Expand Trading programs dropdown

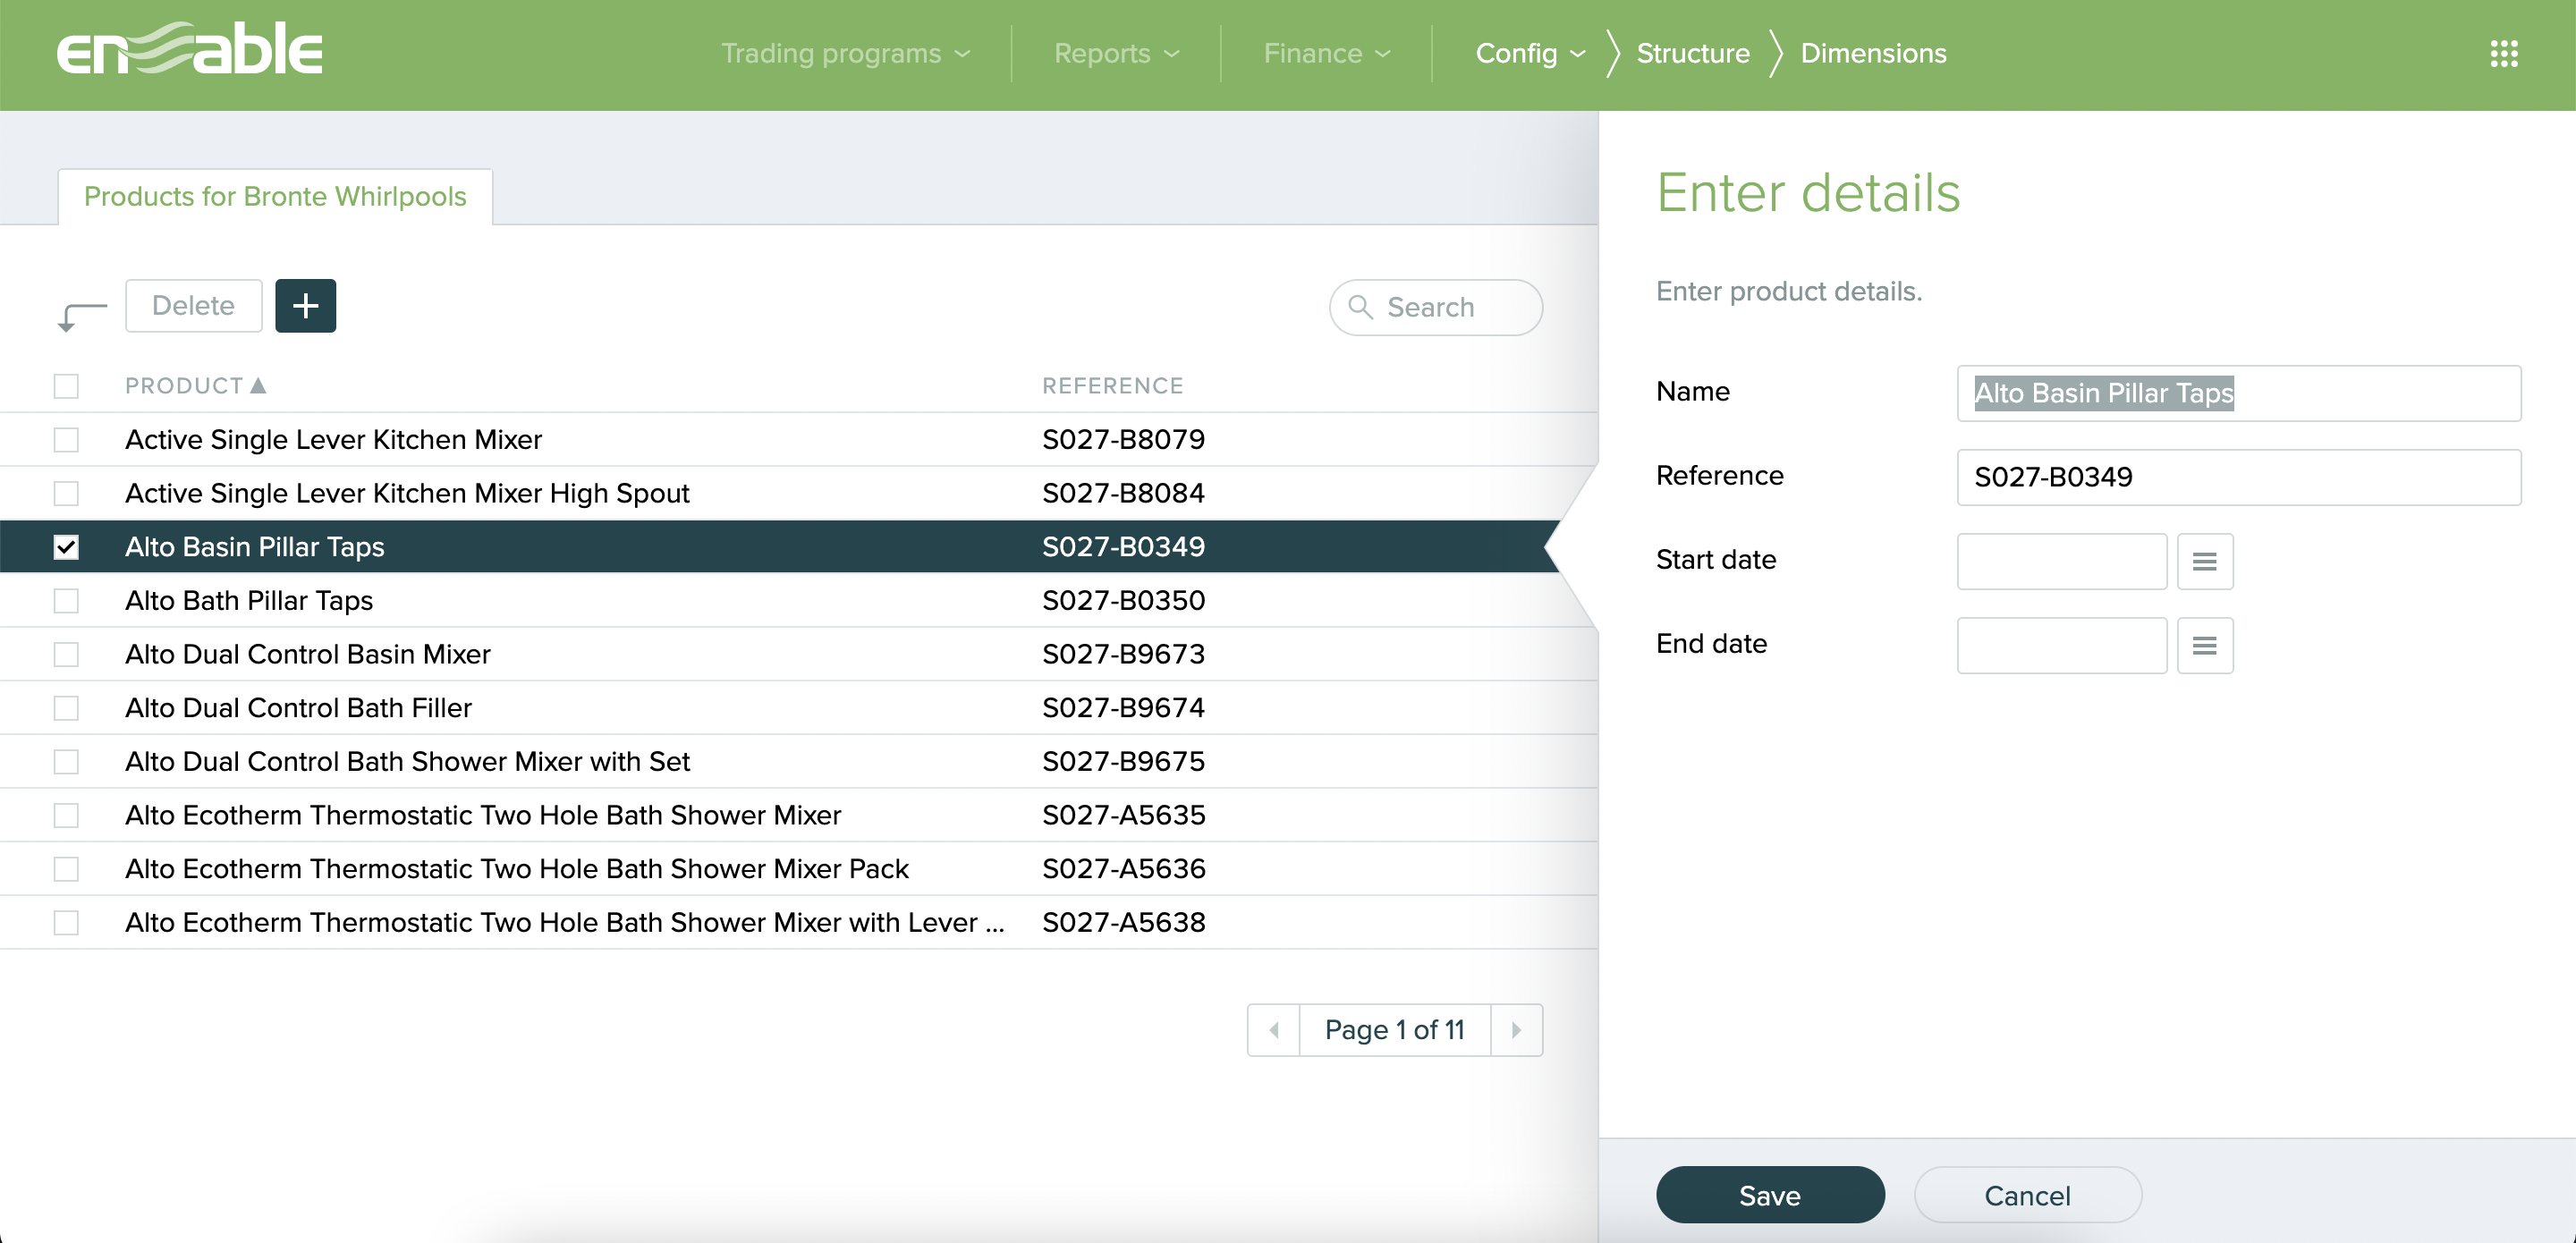845,53
